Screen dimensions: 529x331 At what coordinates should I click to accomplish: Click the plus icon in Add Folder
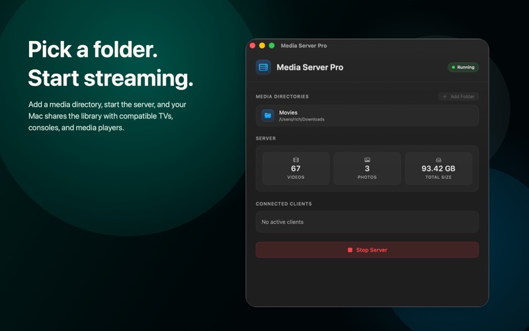click(x=444, y=97)
